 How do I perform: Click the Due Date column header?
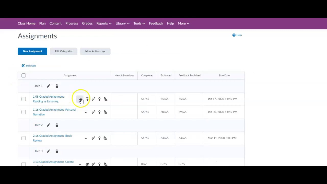(x=224, y=75)
